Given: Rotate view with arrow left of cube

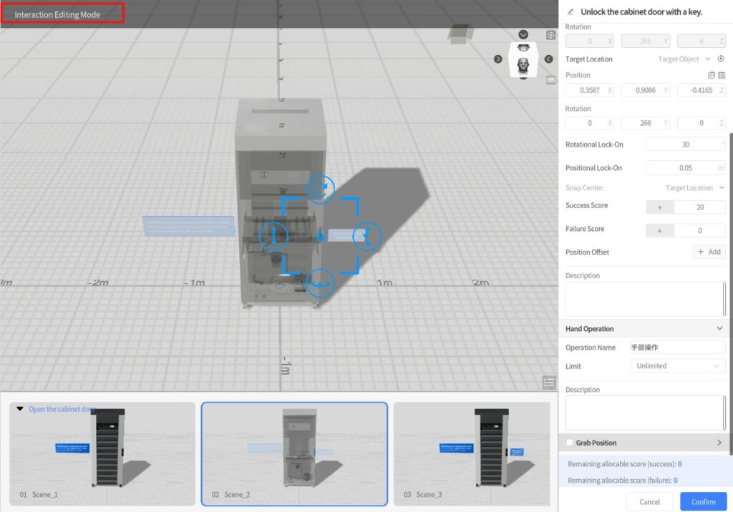Looking at the screenshot, I should 498,59.
